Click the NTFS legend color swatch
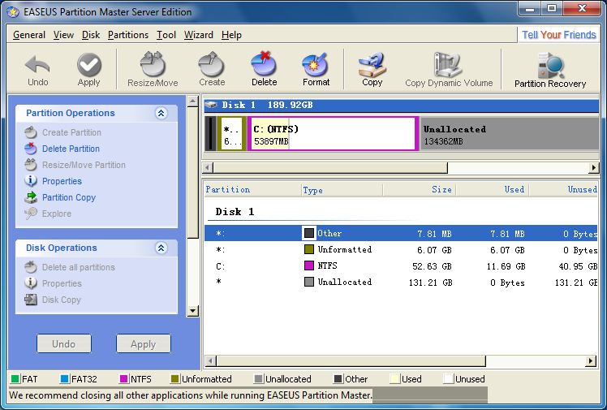 click(x=124, y=378)
